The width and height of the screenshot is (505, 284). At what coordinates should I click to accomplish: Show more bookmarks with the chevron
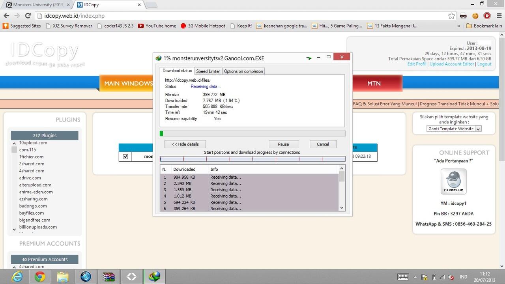458,26
